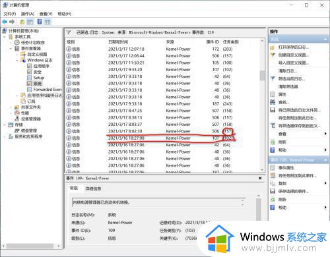Viewport: 330px width, 257px height.
Task: Click the 任务计划程序 clock icon in the tree
Action: [x=17, y=42]
